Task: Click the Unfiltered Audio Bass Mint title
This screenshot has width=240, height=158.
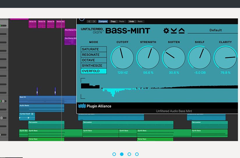Action: pyautogui.click(x=174, y=111)
